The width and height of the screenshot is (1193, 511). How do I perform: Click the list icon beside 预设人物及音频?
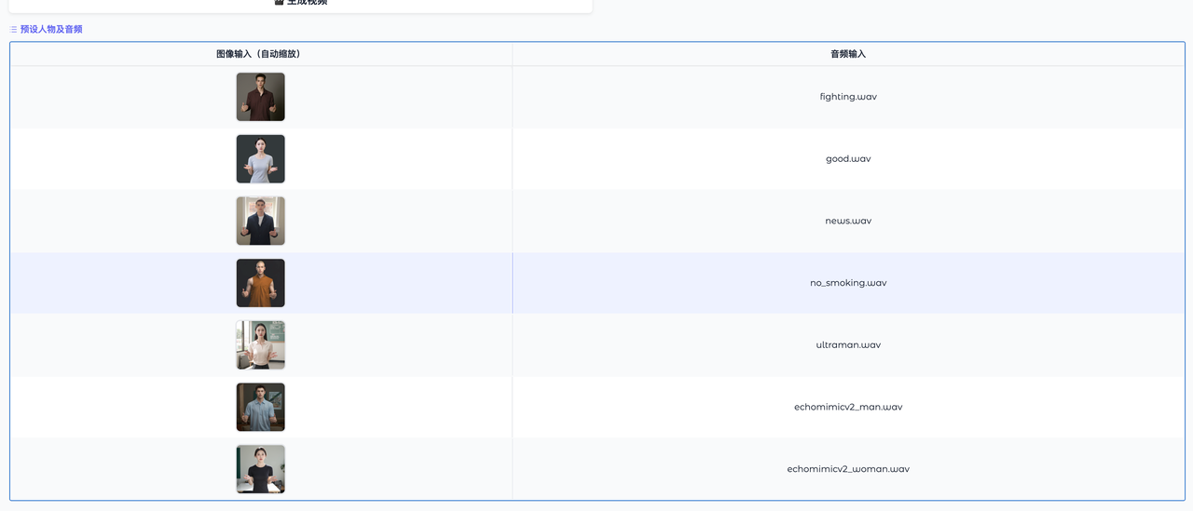pos(13,30)
